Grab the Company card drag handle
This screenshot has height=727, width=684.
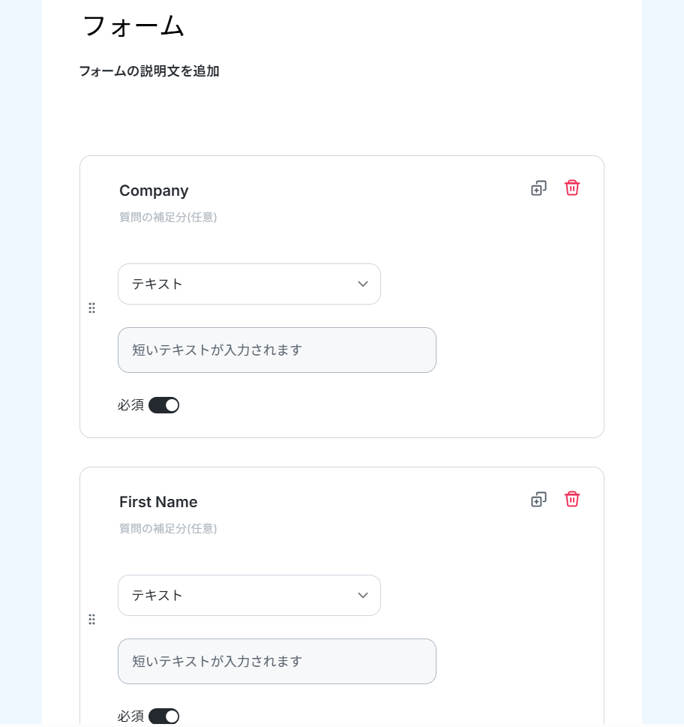[x=91, y=308]
